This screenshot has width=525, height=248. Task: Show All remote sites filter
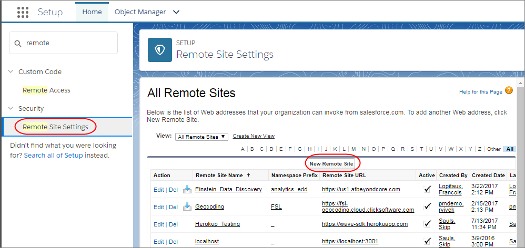click(510, 149)
